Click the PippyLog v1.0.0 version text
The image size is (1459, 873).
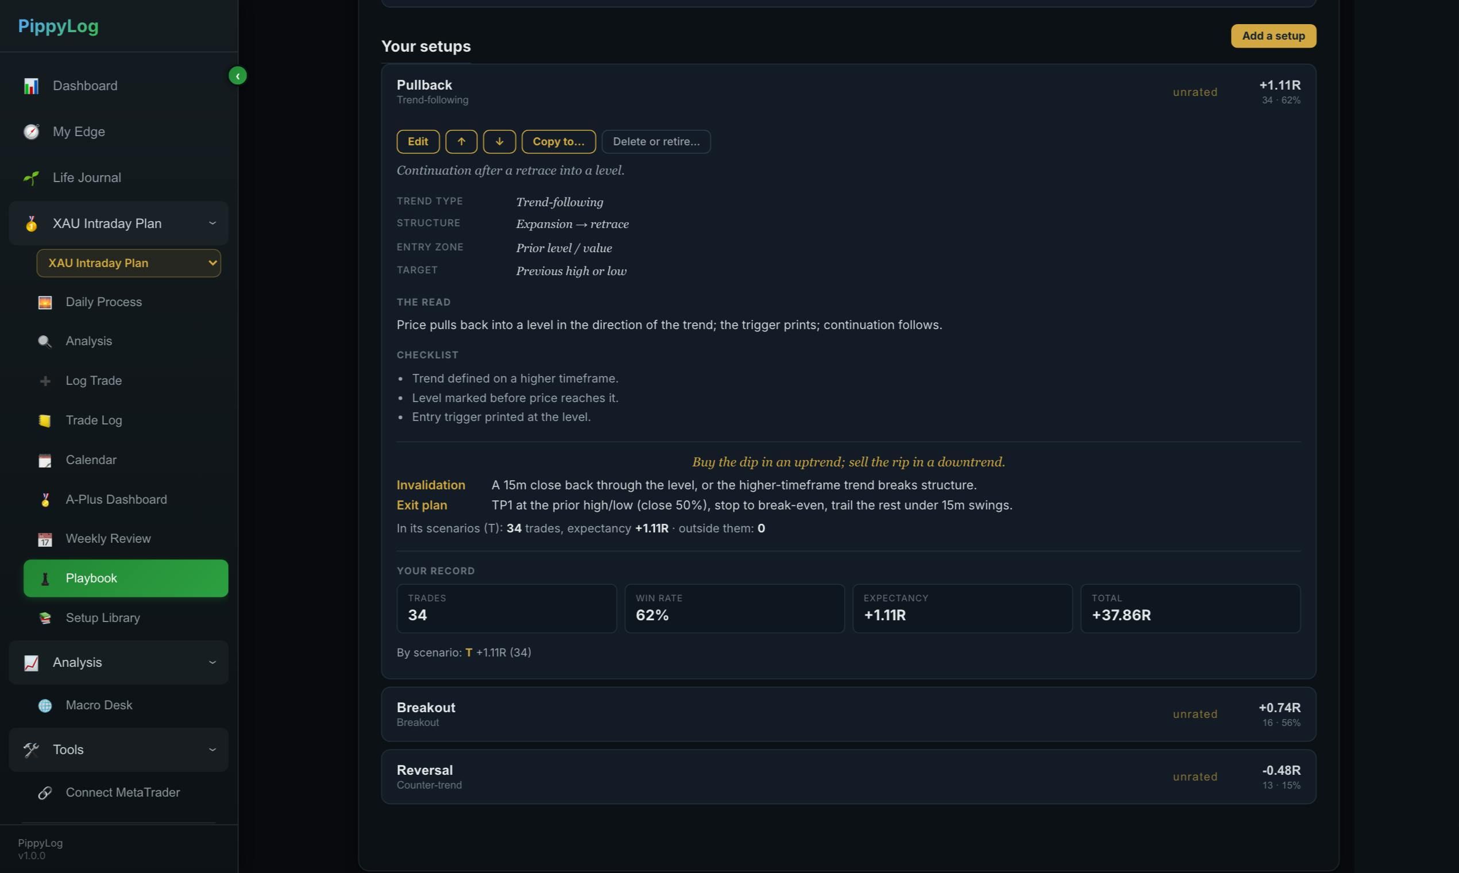(40, 849)
